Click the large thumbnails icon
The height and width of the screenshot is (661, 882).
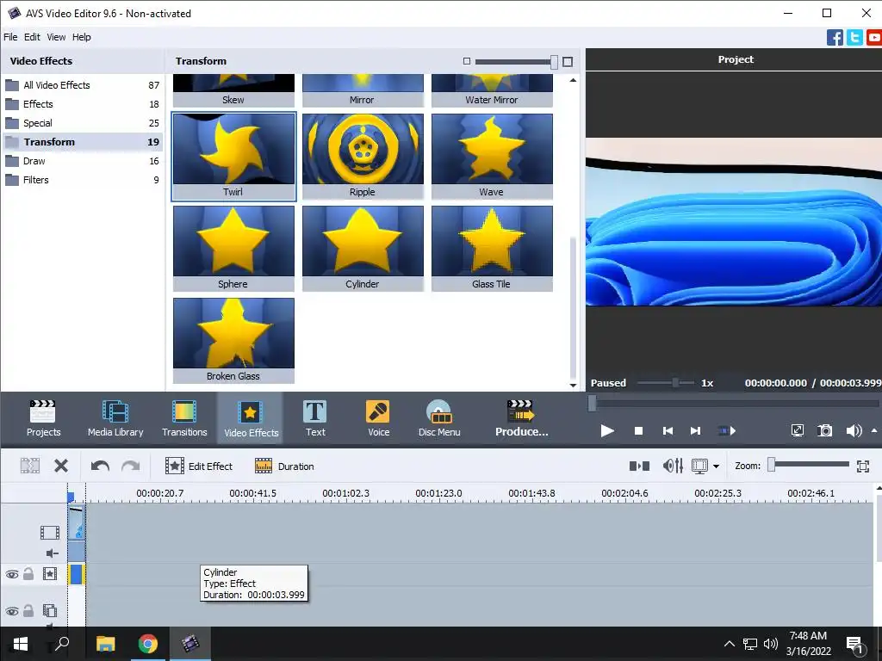pyautogui.click(x=568, y=62)
